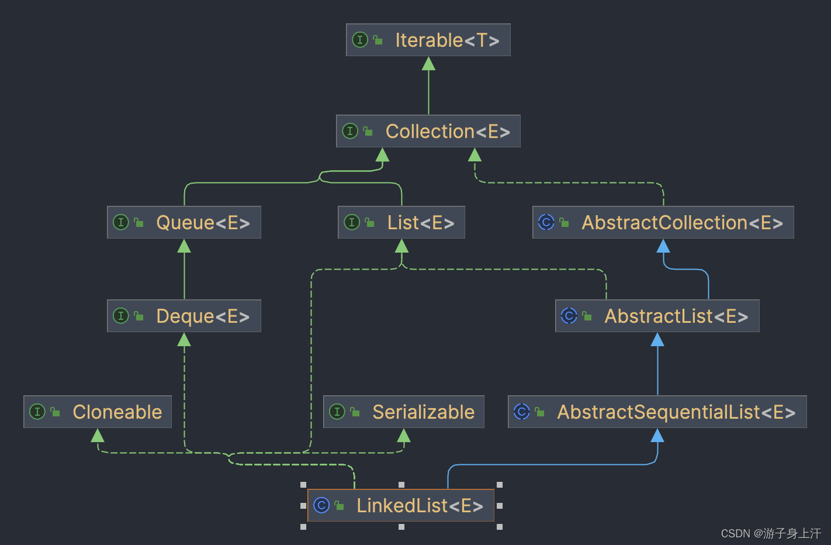Image resolution: width=831 pixels, height=545 pixels.
Task: Select the AbstractCollection<E> node
Action: tap(663, 222)
